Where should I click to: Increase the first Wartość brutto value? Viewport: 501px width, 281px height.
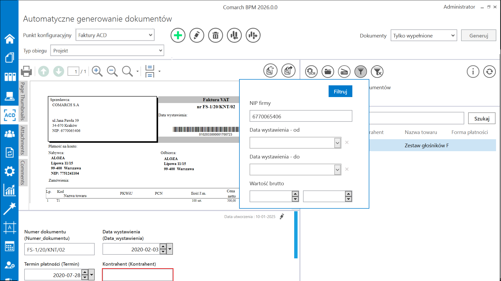(295, 194)
